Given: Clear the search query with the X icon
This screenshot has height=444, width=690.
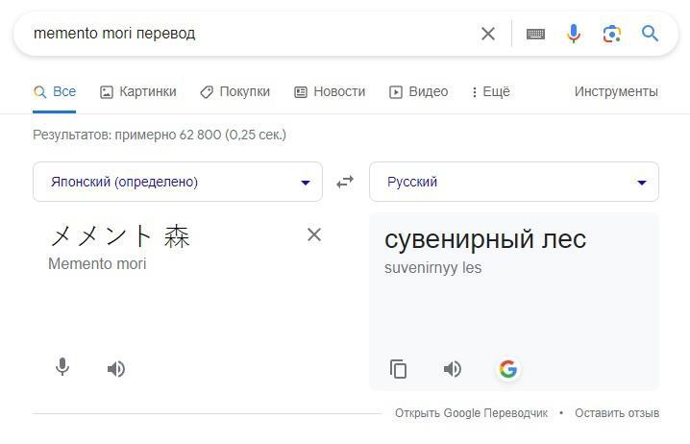Looking at the screenshot, I should 487,34.
